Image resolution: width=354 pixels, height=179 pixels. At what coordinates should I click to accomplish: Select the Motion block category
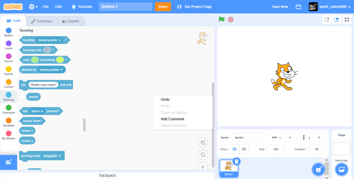[x=9, y=32]
